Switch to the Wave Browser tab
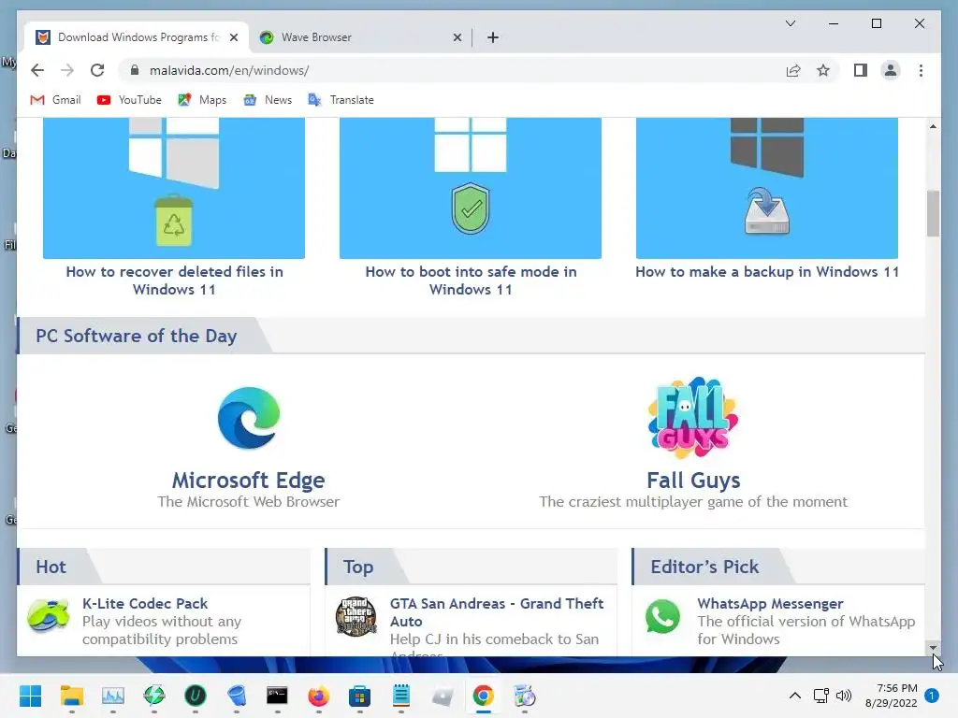Viewport: 958px width, 718px height. (360, 37)
